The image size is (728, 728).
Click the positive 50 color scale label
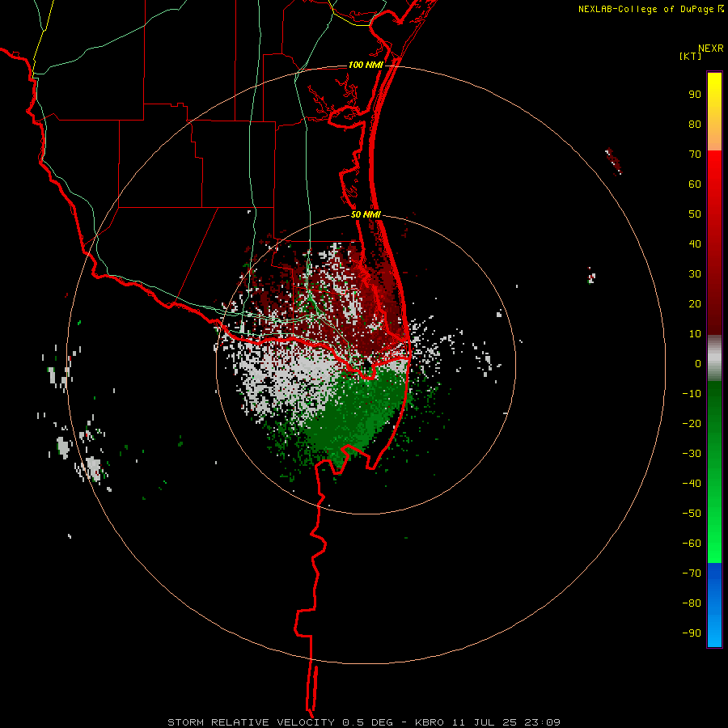pyautogui.click(x=695, y=214)
